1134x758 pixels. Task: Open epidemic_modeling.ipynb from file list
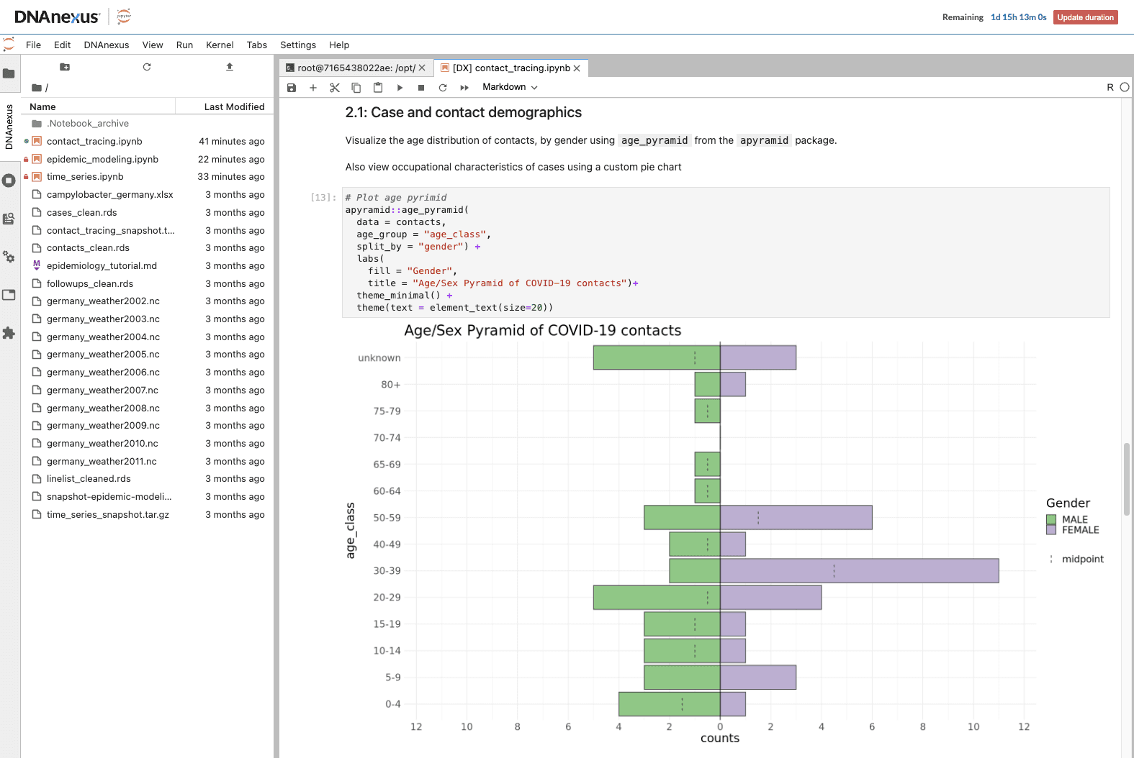click(x=102, y=159)
